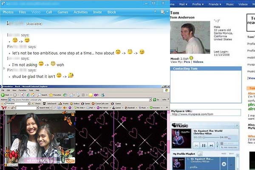Image resolution: width=255 pixels, height=170 pixels.
Task: Click the Stop icon in Internet Explorer toolbar
Action: pos(22,95)
